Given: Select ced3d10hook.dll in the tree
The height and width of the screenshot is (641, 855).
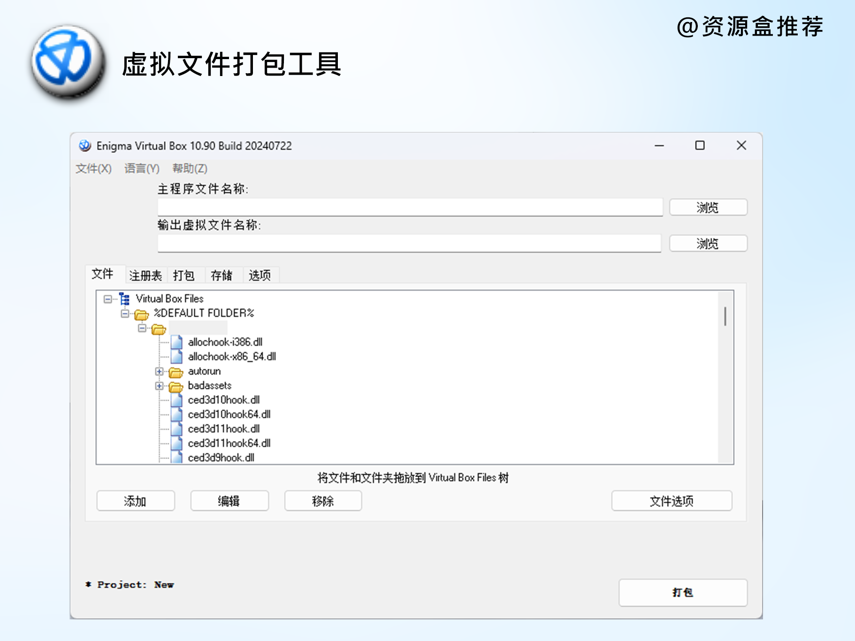Looking at the screenshot, I should click(224, 400).
